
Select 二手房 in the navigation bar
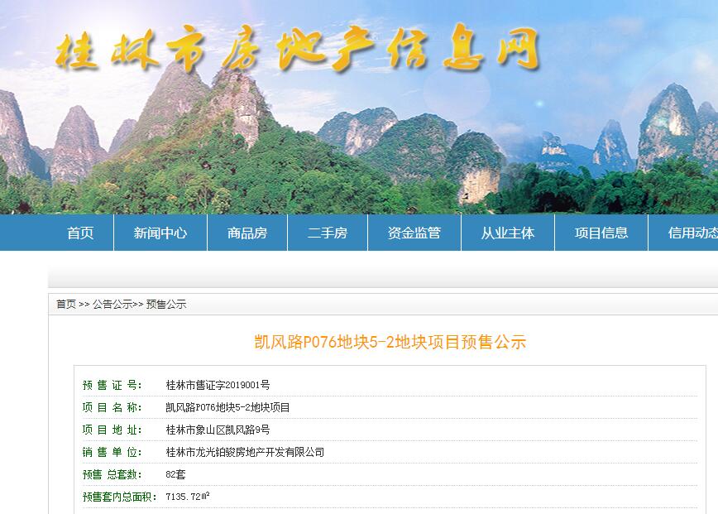coord(328,233)
